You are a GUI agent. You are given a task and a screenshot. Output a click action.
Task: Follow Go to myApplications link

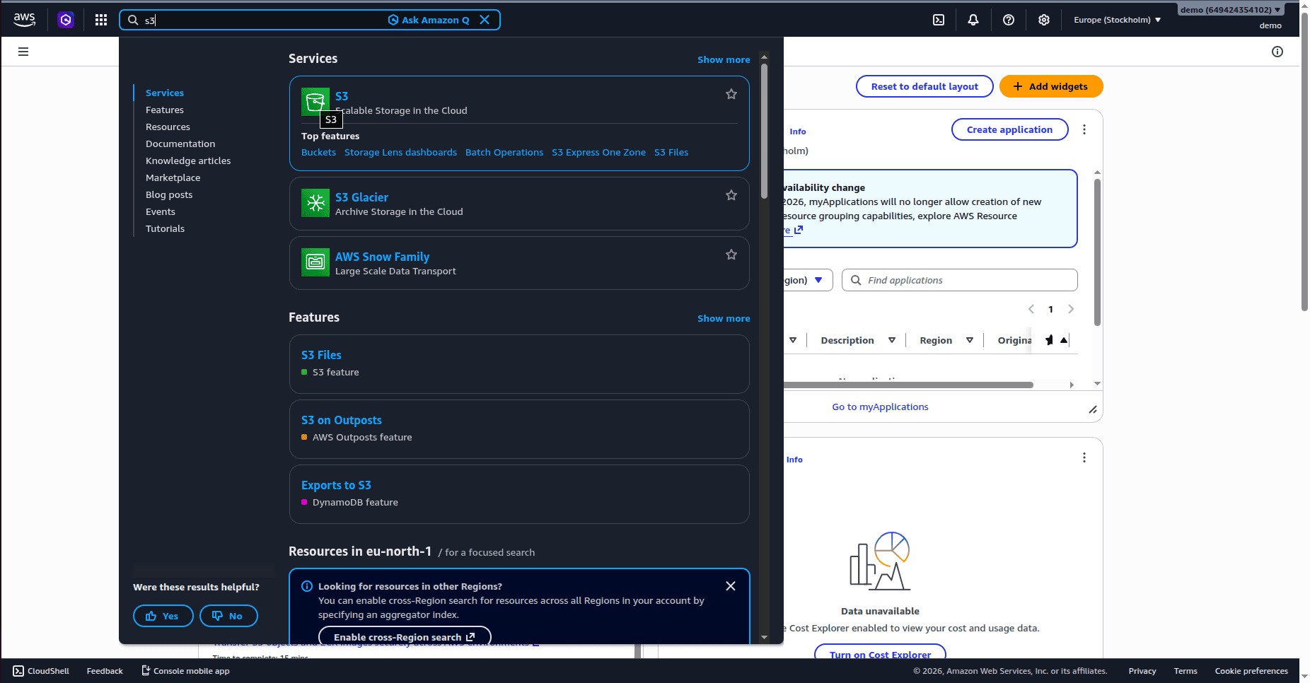(x=880, y=407)
